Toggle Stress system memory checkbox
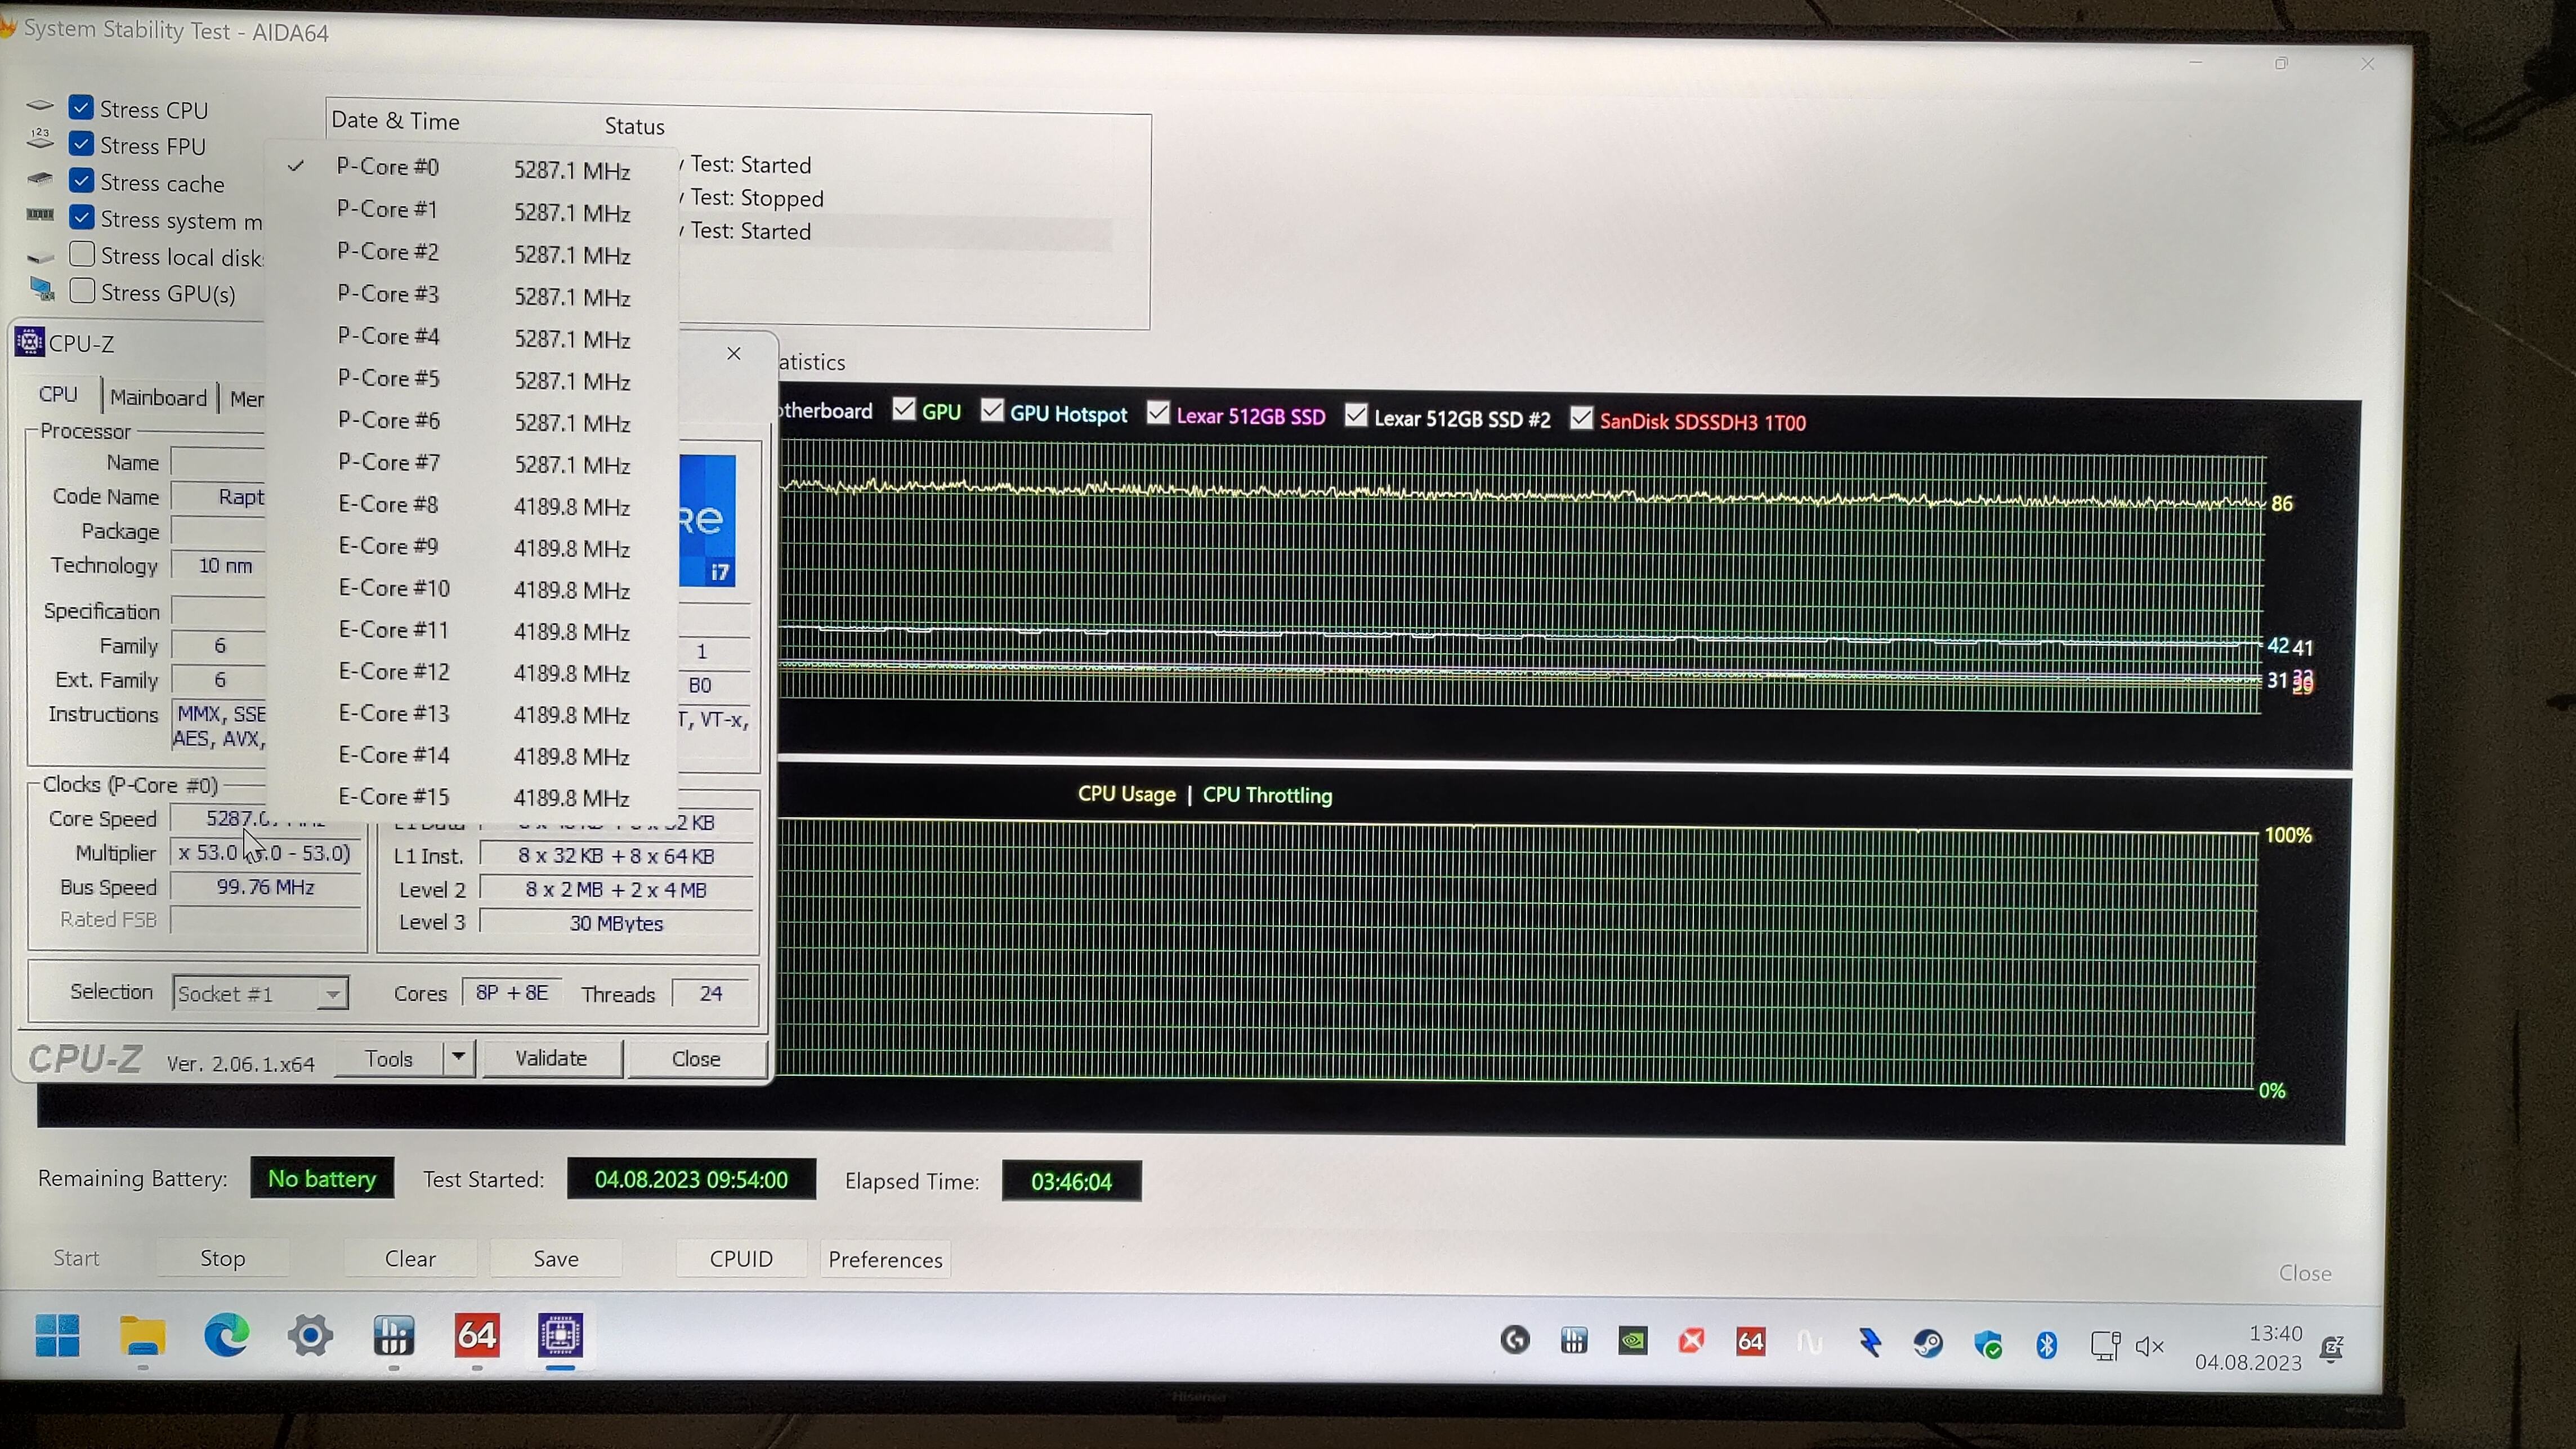Image resolution: width=2576 pixels, height=1449 pixels. (x=81, y=217)
